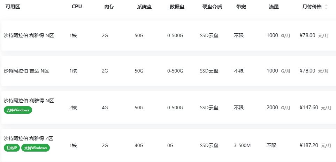Click 支持Windows badge in the 2核 4G row
Screen dimensions: 336x162
[x=18, y=110]
